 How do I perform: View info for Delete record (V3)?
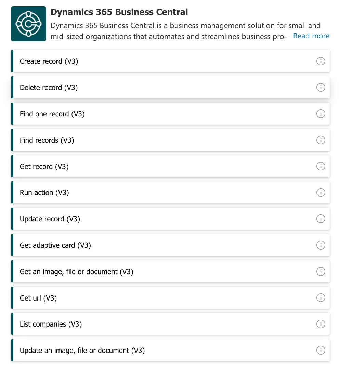click(321, 87)
